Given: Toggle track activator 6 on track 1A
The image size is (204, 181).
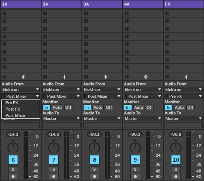Looking at the screenshot, I should (13, 160).
